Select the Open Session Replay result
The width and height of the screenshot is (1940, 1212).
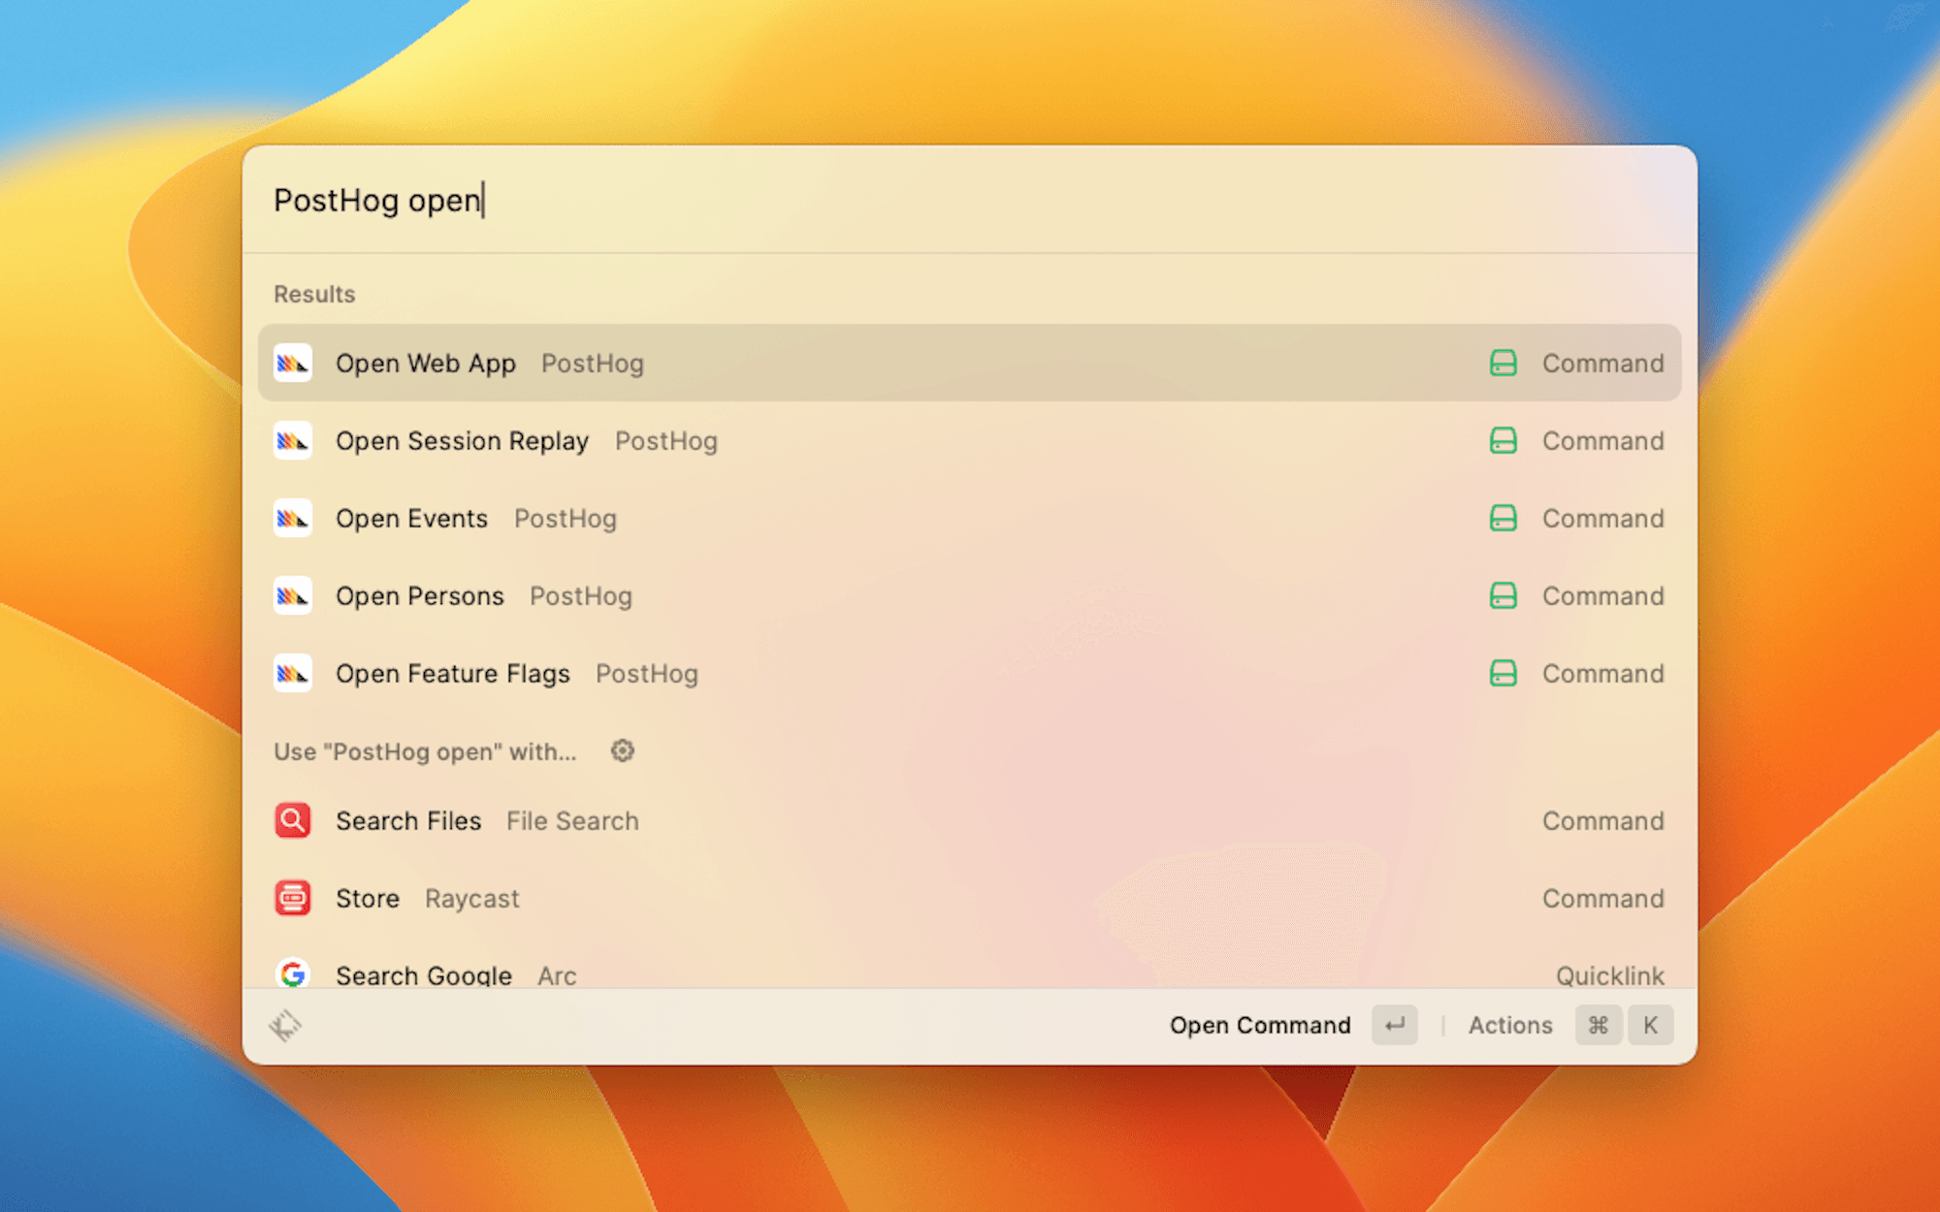click(x=462, y=441)
